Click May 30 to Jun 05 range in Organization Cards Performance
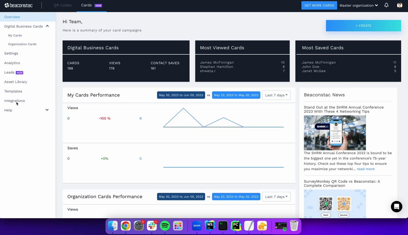The height and width of the screenshot is (235, 408). coord(181,197)
